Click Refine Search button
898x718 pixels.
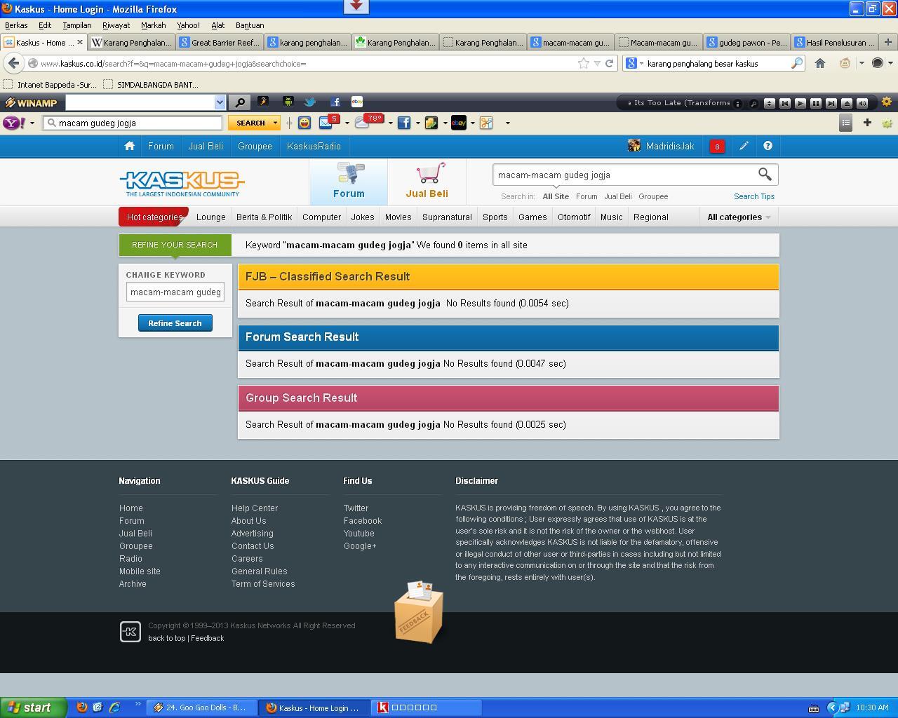click(x=175, y=323)
